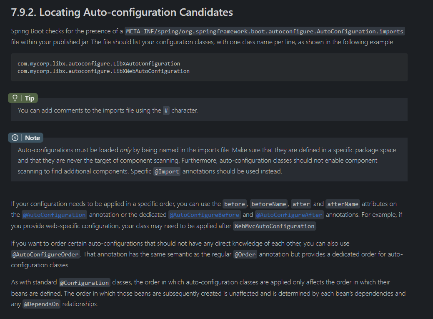Image resolution: width=433 pixels, height=319 pixels.
Task: Click the Note admonition label
Action: [x=33, y=138]
